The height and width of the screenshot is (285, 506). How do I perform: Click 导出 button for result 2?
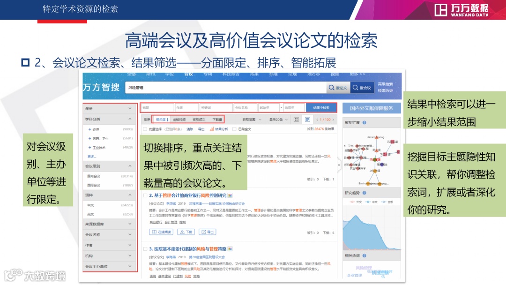coord(208,232)
